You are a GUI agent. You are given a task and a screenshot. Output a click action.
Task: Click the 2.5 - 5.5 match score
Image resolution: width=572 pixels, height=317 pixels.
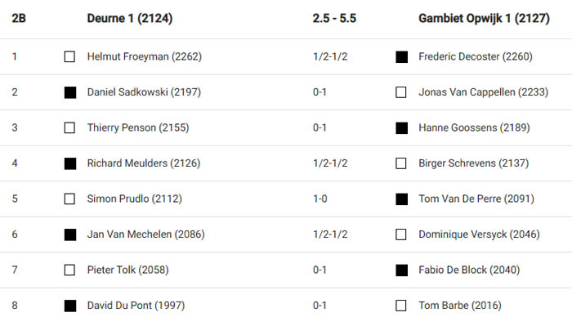click(x=334, y=18)
